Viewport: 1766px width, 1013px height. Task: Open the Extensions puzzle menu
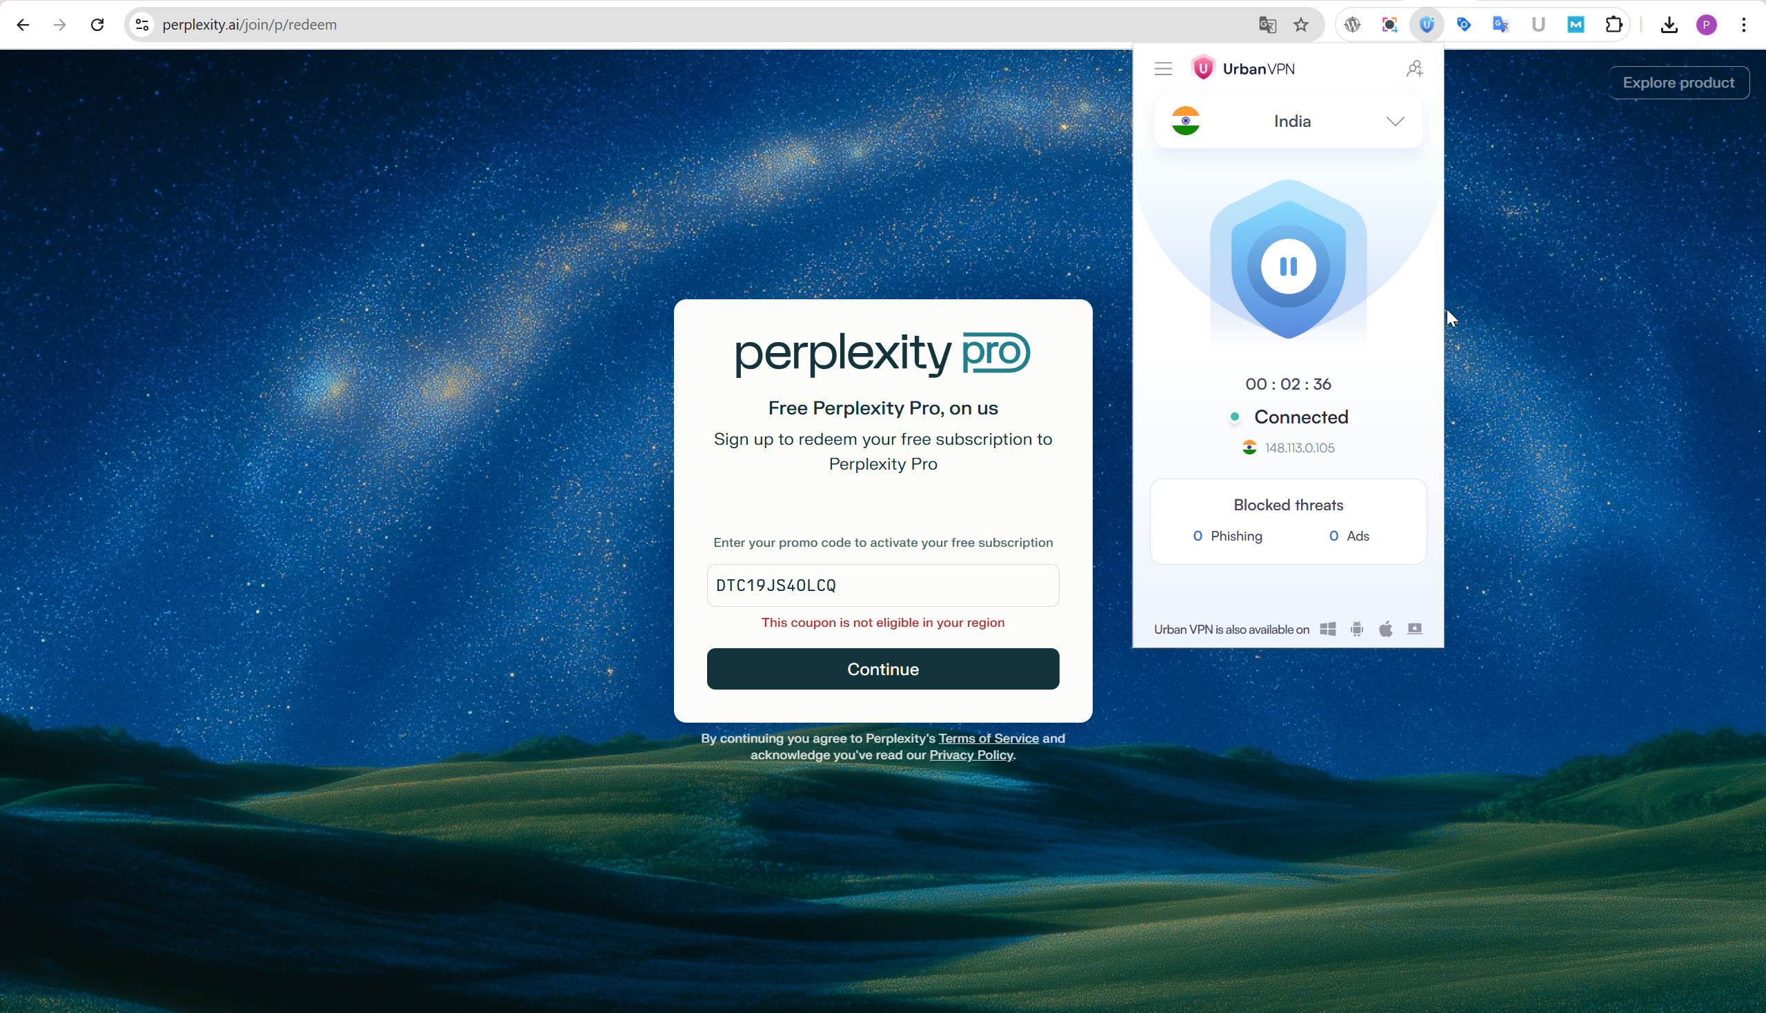point(1614,25)
